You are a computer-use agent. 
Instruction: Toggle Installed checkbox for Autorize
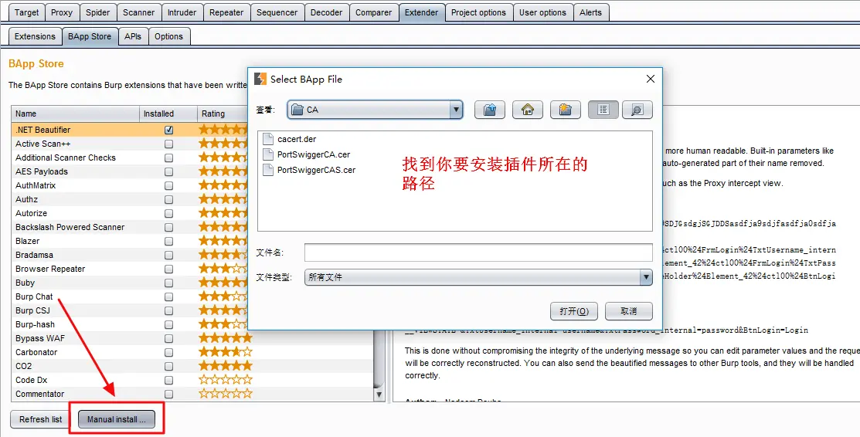[x=169, y=213]
